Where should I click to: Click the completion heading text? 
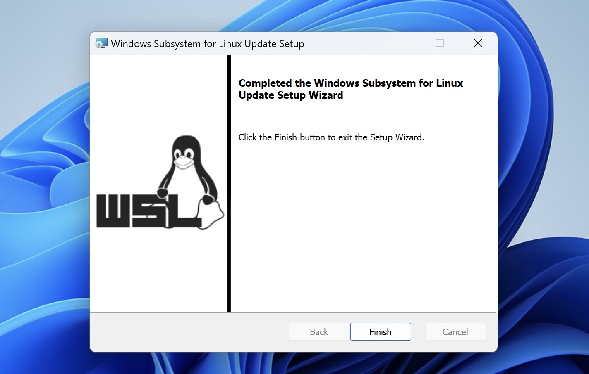pos(351,89)
